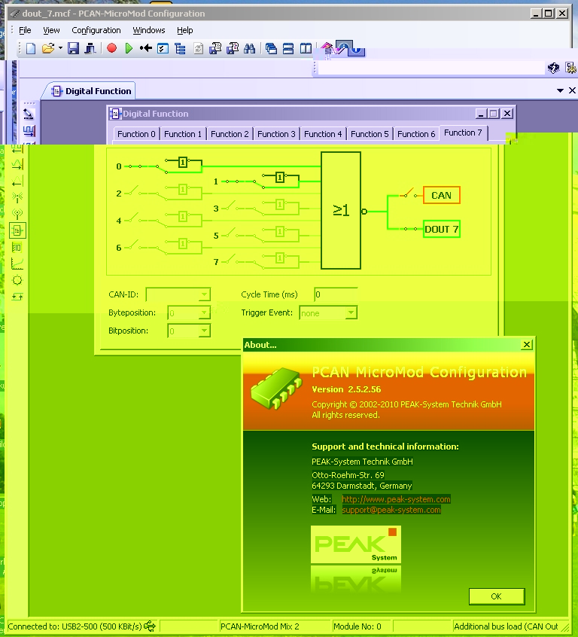Screen dimensions: 578x637
Task: Open the View menu
Action: tap(51, 30)
